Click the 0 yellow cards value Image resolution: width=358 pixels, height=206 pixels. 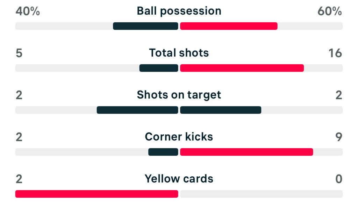[339, 179]
